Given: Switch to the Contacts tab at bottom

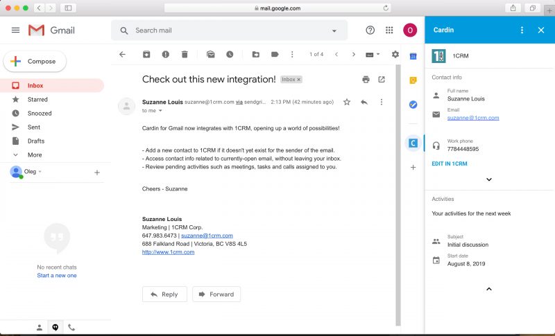Looking at the screenshot, I should (x=40, y=328).
